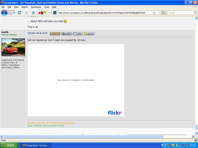The height and width of the screenshot is (148, 198).
Task: Open the back/forward history dropdown arrow
Action: (x=14, y=12)
